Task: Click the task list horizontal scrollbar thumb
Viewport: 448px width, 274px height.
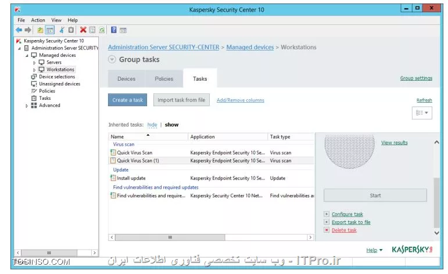Action: [x=170, y=237]
